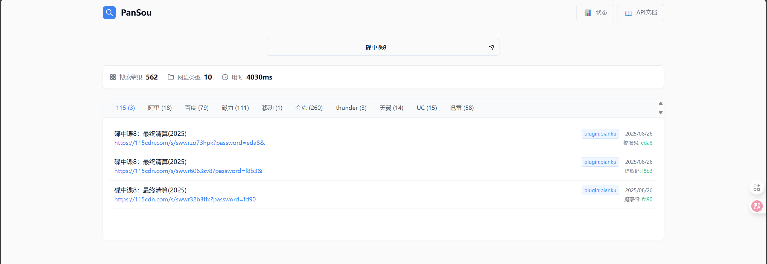767x264 pixels.
Task: Open the 115cdn link ending in fd90
Action: (x=185, y=200)
